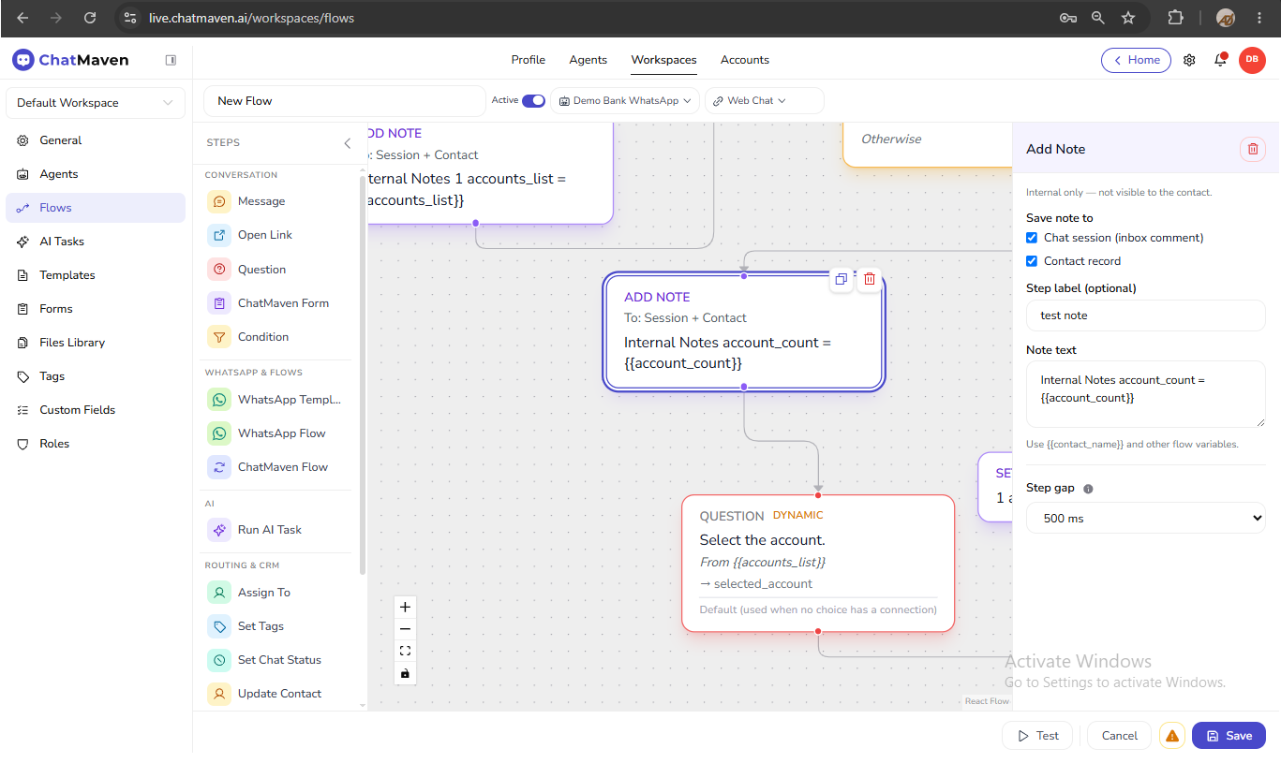Click the Update Contact step icon
The image size is (1281, 763).
pyautogui.click(x=219, y=694)
